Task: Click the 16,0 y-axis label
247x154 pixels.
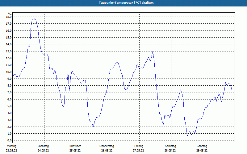Action: [9, 30]
